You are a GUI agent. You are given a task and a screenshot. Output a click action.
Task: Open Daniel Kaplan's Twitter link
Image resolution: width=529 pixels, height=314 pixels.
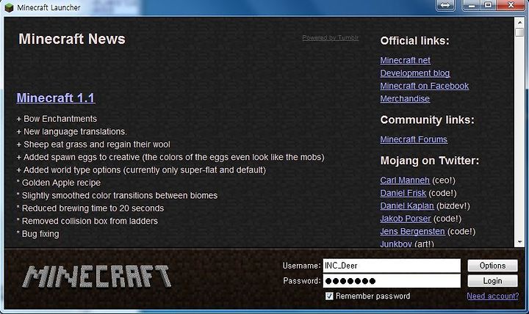pyautogui.click(x=407, y=206)
